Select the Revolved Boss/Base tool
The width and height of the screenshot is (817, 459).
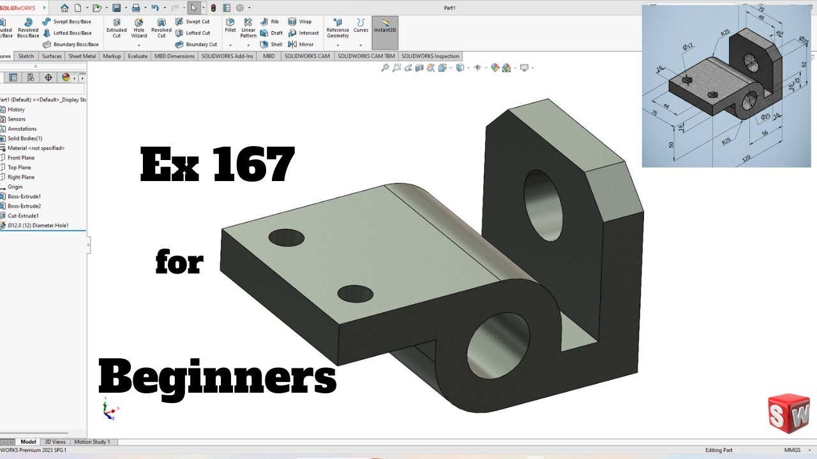click(x=28, y=28)
